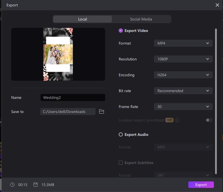Image resolution: width=223 pixels, height=192 pixels.
Task: Click the Name field containing Wedding2
Action: click(x=73, y=98)
